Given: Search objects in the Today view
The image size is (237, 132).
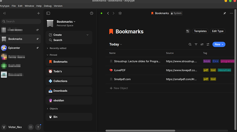Looking at the screenshot, I should click(x=190, y=44).
